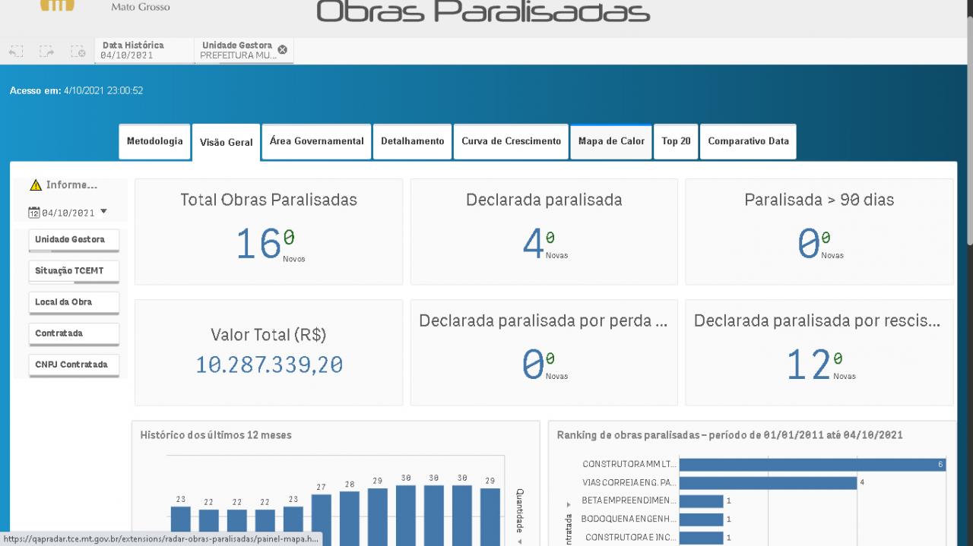Click the history bar labeled 28
Screen dimensions: 973x546
tap(350, 519)
